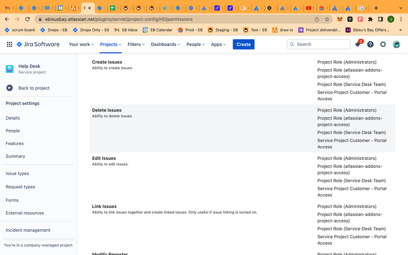Screen dimensions: 408x255
Task: Expand the Apps menu
Action: [x=218, y=44]
